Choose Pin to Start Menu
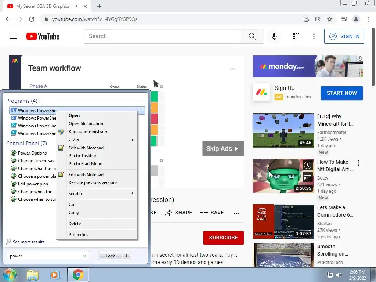 pyautogui.click(x=98, y=164)
